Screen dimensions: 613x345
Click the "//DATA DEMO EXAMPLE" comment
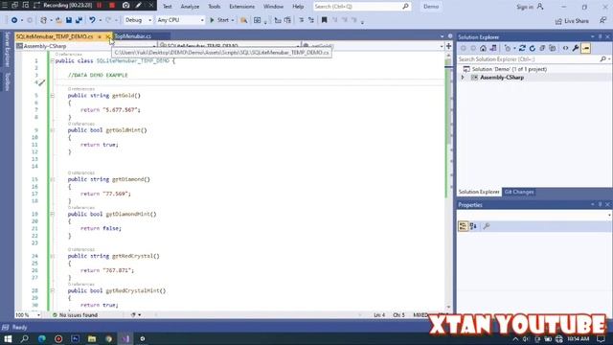tap(98, 75)
